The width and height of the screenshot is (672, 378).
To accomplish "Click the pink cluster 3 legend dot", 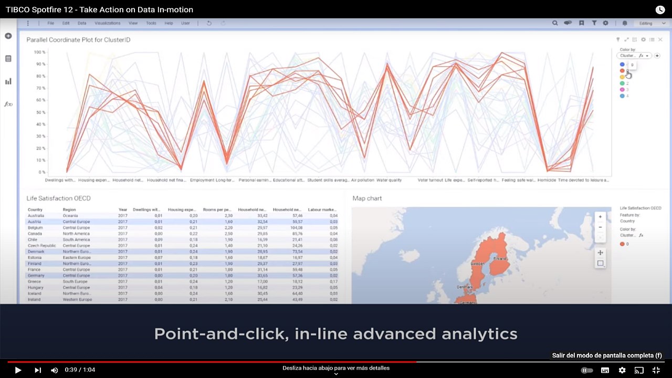I will click(622, 90).
